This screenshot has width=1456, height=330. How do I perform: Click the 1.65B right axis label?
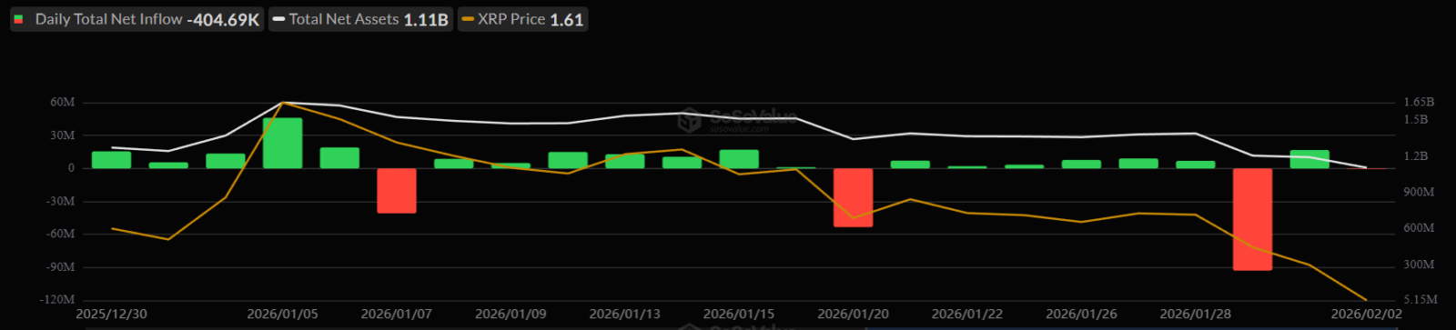coord(1419,103)
